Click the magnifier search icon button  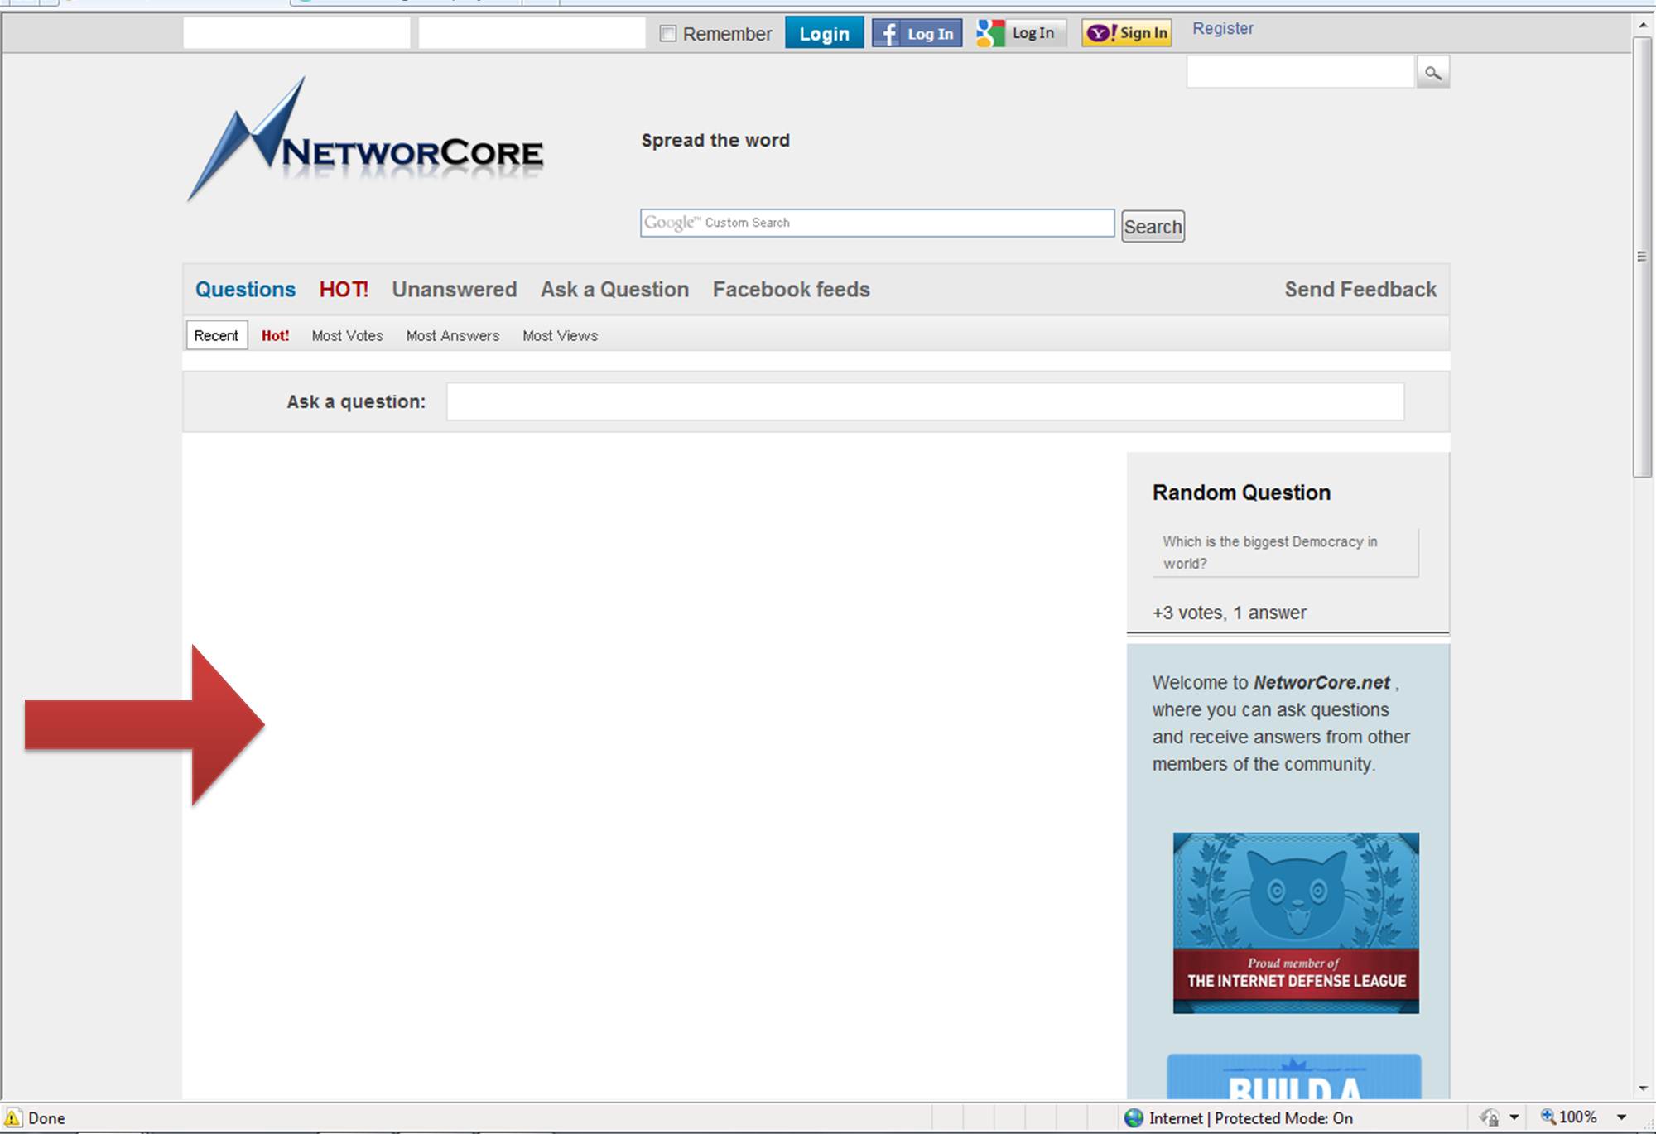coord(1432,73)
